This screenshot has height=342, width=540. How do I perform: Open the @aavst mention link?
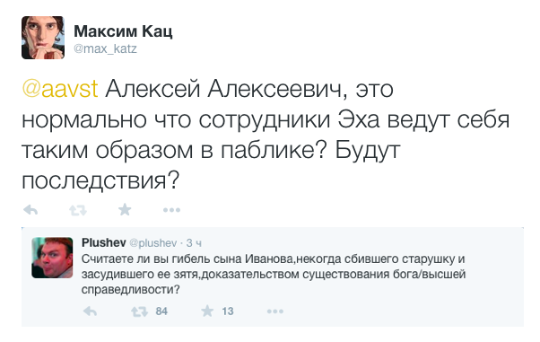pos(60,89)
